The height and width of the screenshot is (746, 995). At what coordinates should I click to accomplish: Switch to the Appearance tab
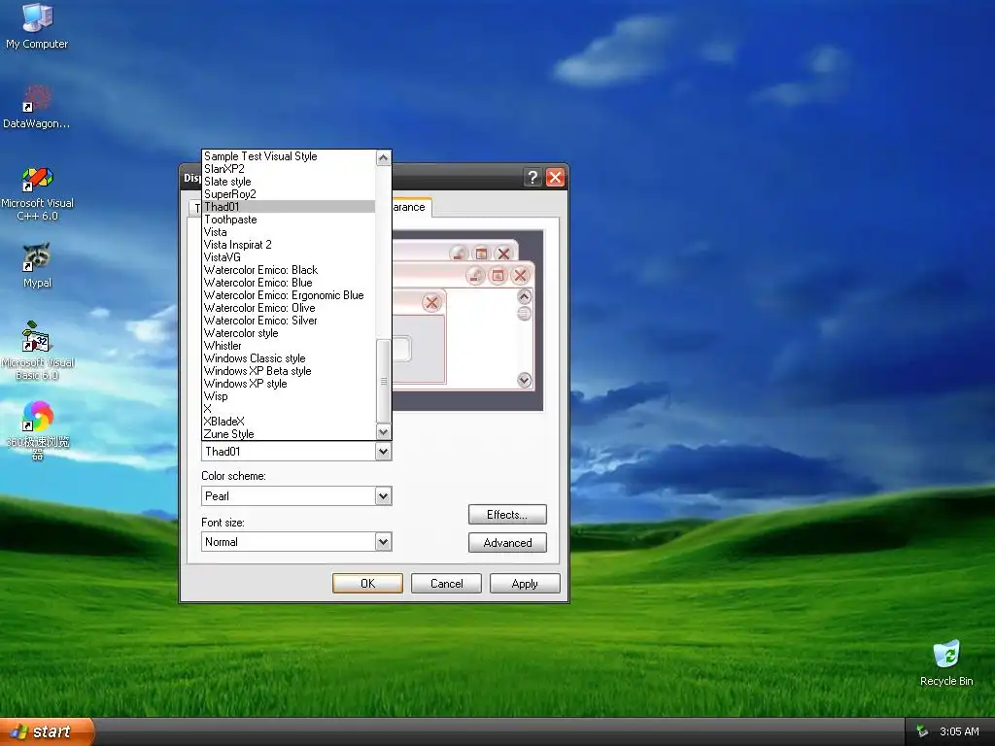(411, 208)
